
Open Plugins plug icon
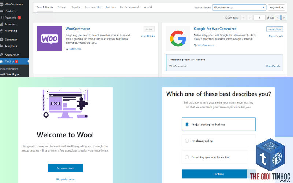[2, 61]
